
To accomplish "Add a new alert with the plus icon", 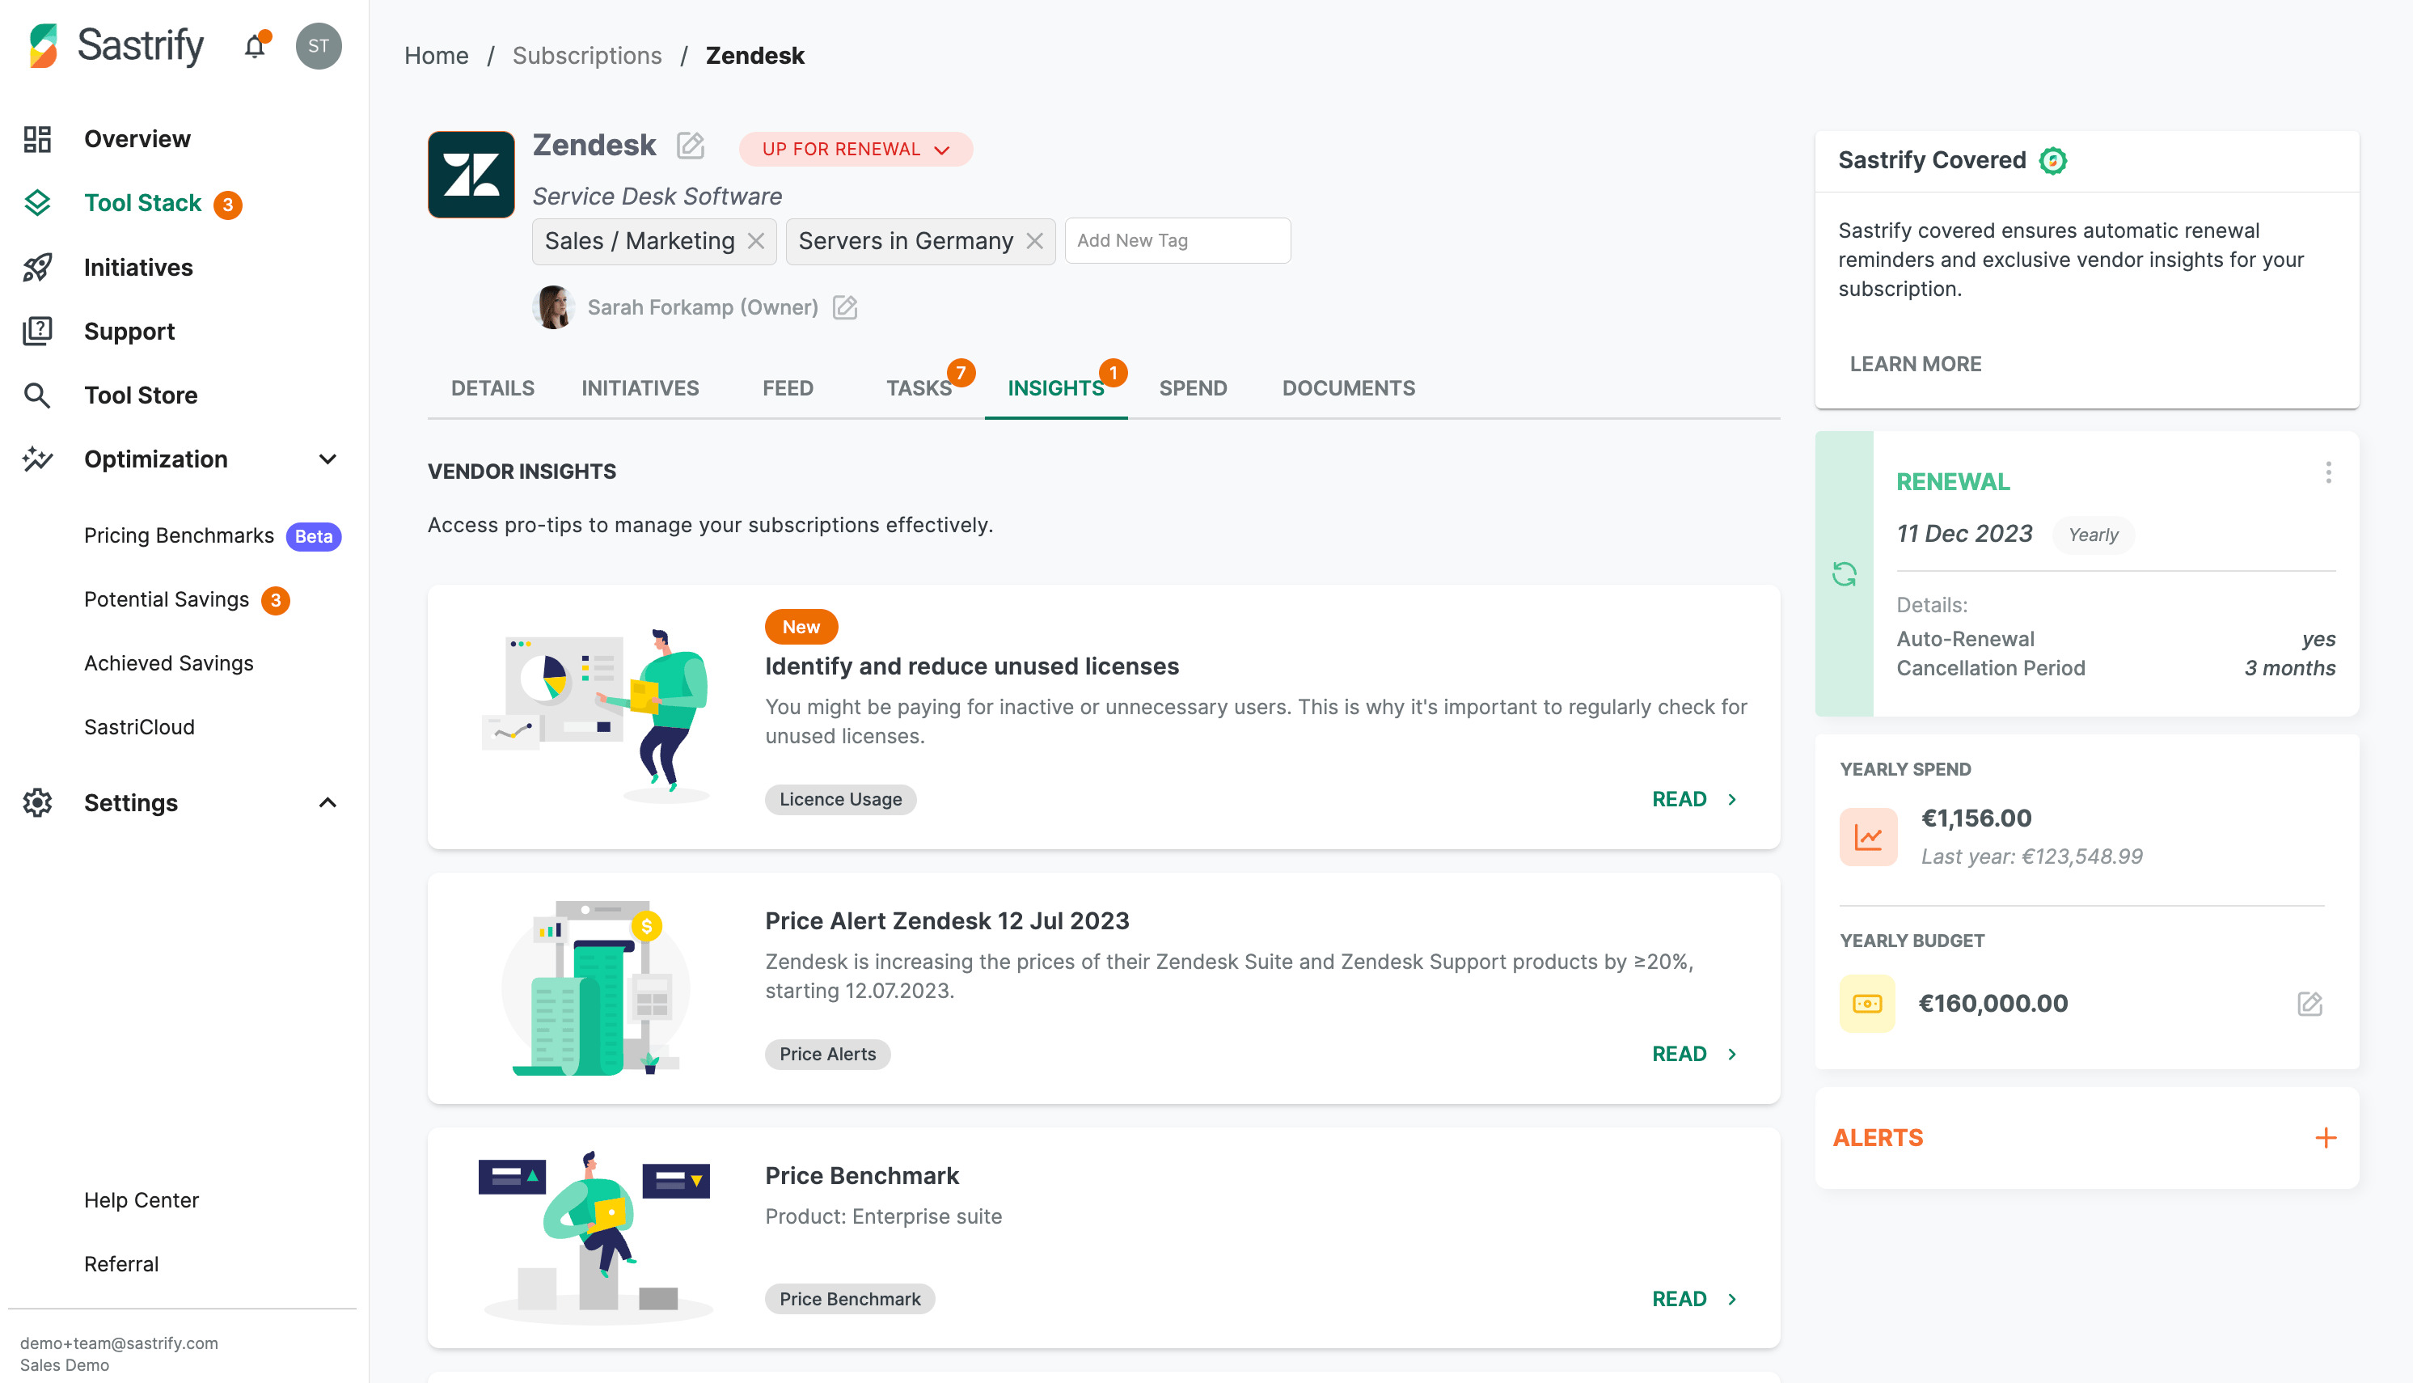I will coord(2326,1137).
